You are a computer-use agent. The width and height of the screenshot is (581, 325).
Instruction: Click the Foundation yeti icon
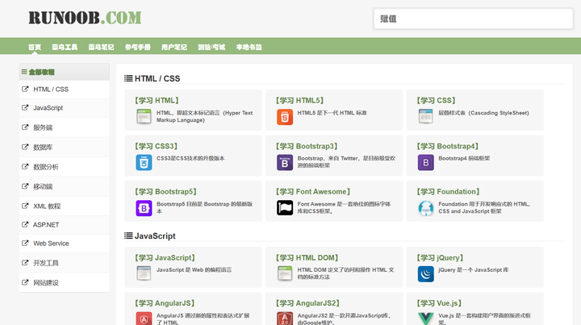(426, 208)
